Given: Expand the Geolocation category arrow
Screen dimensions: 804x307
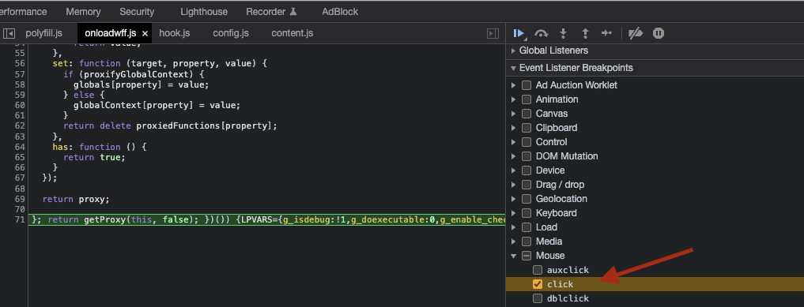Looking at the screenshot, I should pos(514,199).
